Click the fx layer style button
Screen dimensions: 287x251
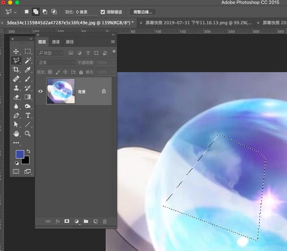[x=58, y=221]
